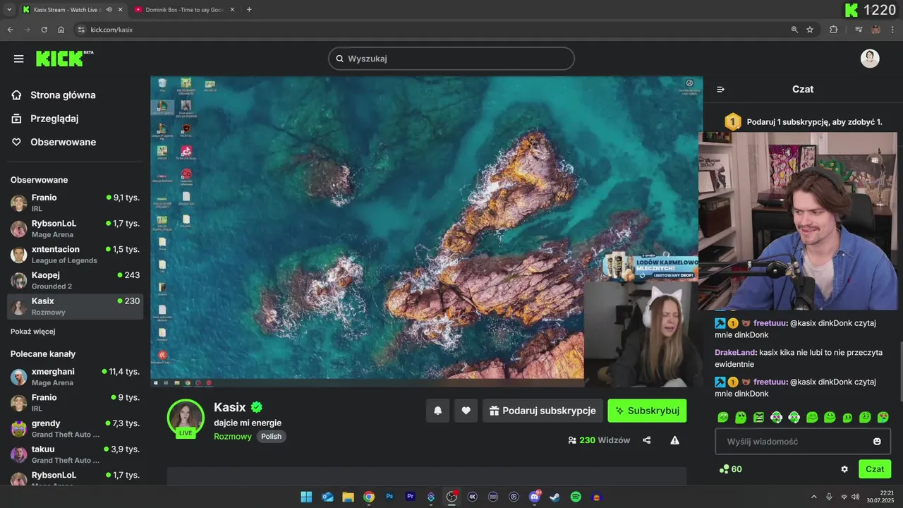The width and height of the screenshot is (903, 508).
Task: Click the notification bell icon for Kasix
Action: pyautogui.click(x=437, y=411)
